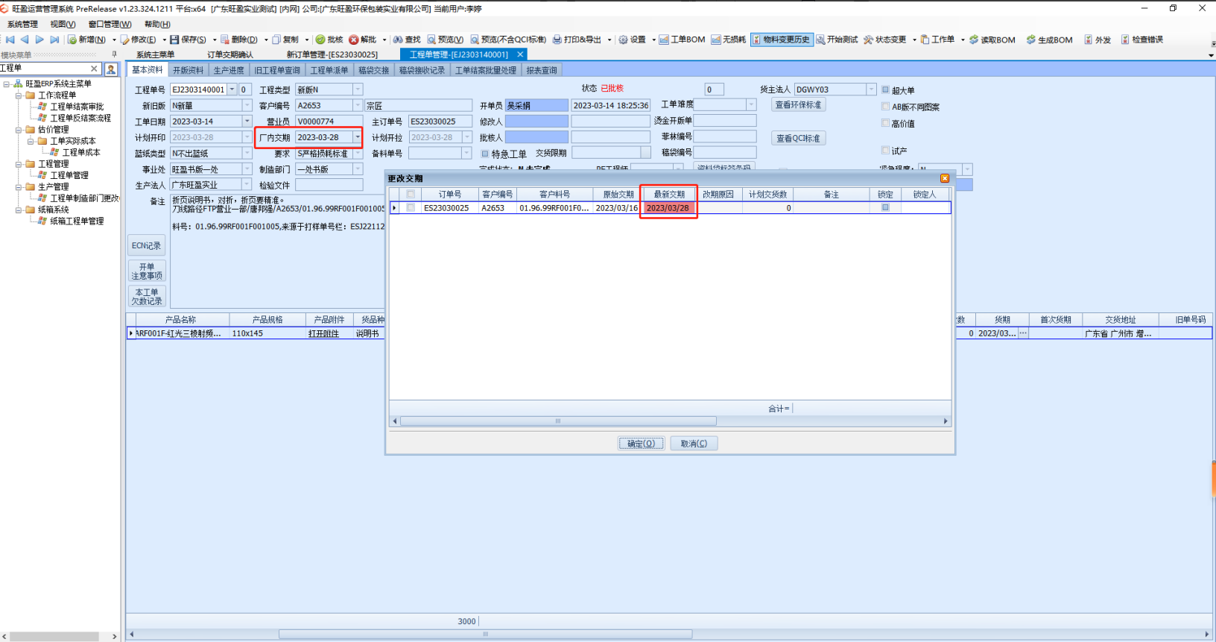This screenshot has width=1216, height=642.
Task: Click the 状态变更 status change button
Action: click(885, 40)
